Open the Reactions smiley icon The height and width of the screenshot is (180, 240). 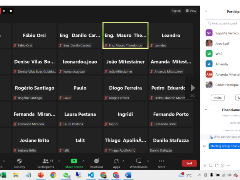[96, 161]
